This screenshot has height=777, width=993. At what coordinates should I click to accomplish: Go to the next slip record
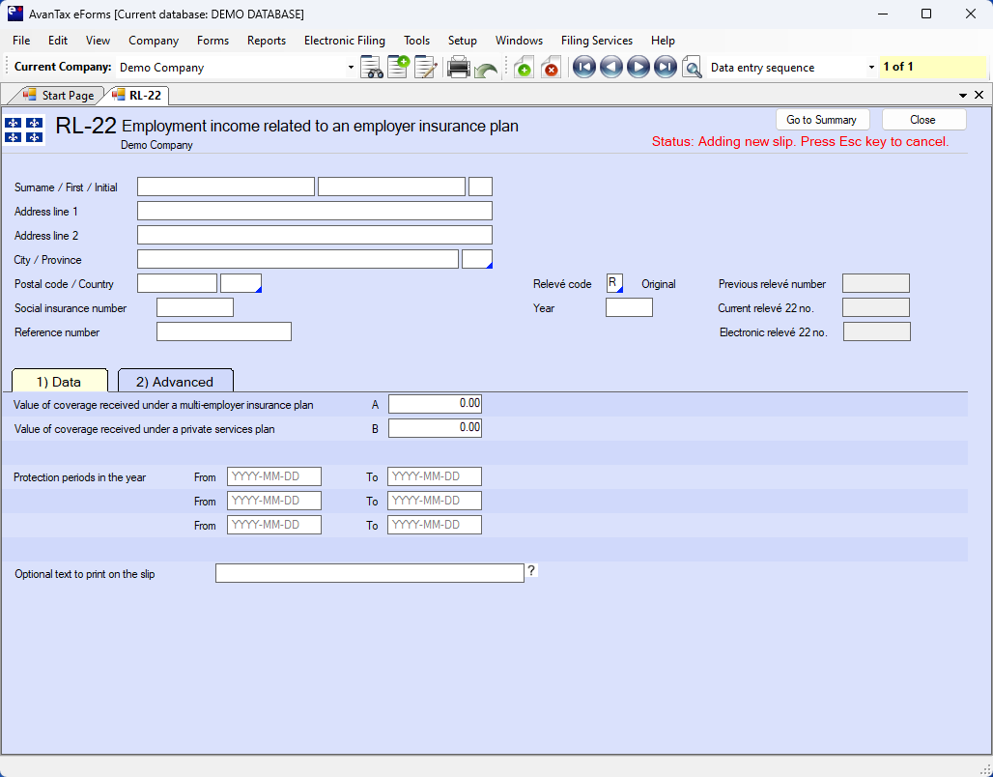[638, 68]
